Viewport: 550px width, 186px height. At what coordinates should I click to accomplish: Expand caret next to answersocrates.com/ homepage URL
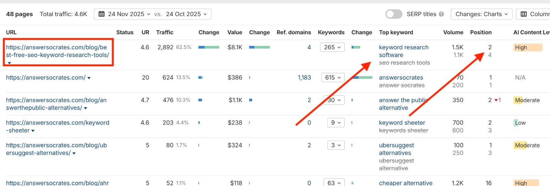pos(89,78)
